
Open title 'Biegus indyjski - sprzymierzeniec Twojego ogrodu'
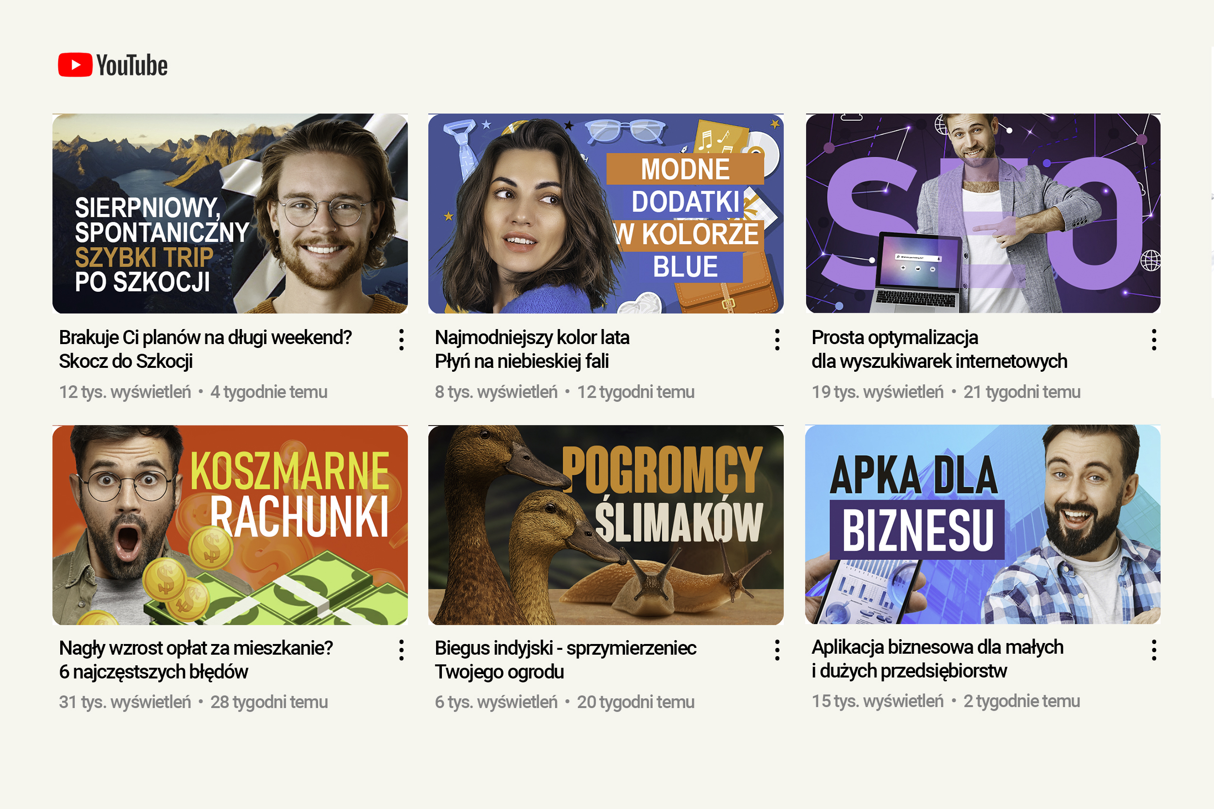coord(566,660)
